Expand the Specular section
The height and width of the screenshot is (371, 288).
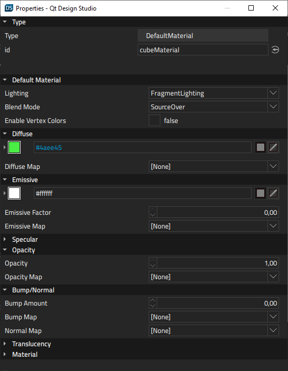(5, 239)
